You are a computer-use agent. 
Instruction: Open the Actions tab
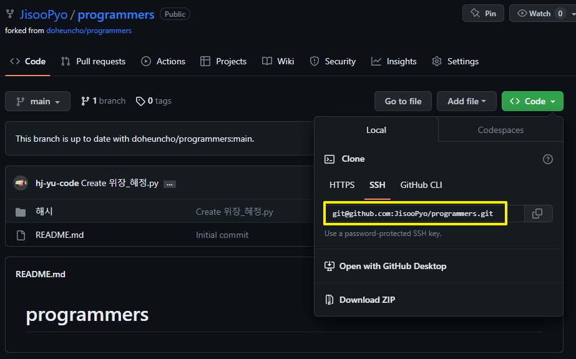pyautogui.click(x=163, y=61)
